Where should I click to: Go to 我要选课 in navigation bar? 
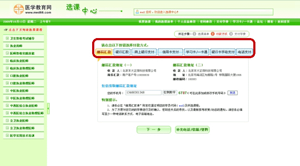[x=144, y=21]
